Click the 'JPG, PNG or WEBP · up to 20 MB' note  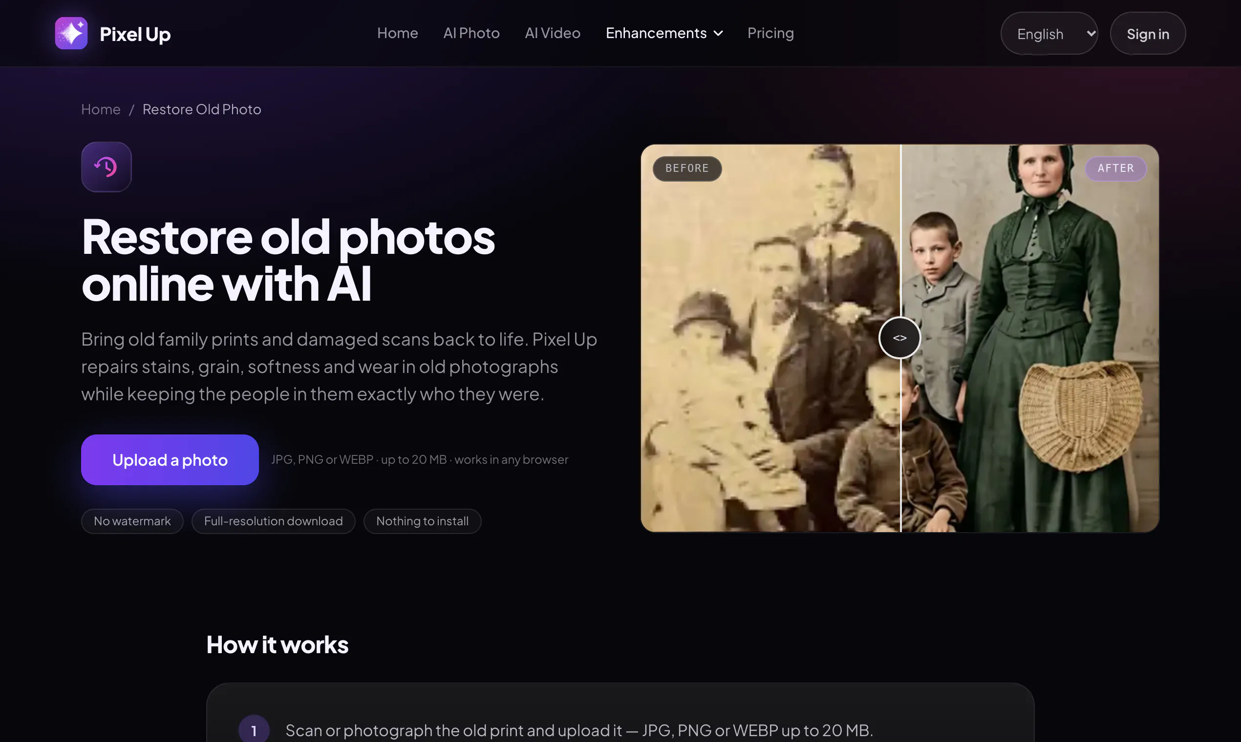click(x=419, y=459)
